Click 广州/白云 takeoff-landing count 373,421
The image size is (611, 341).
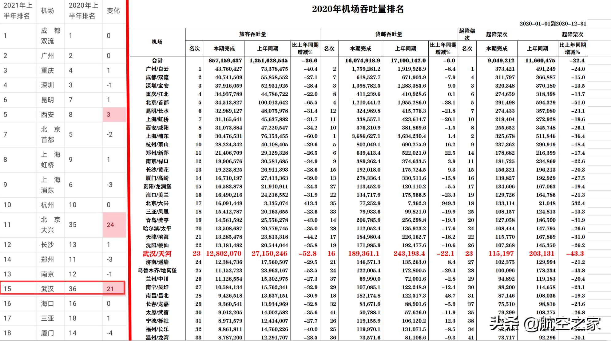(504, 69)
